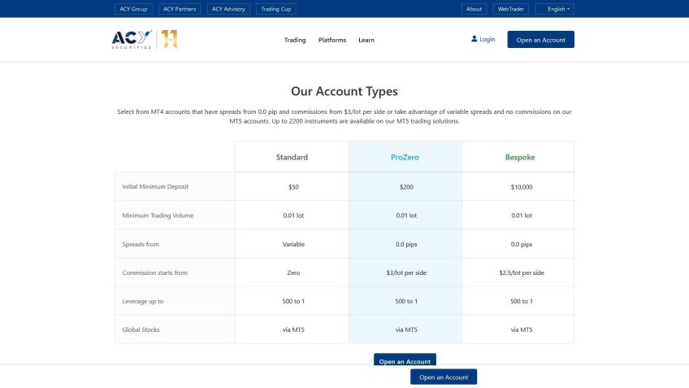Screen dimensions: 689x388
Task: Expand the Trading navigation menu
Action: 295,40
